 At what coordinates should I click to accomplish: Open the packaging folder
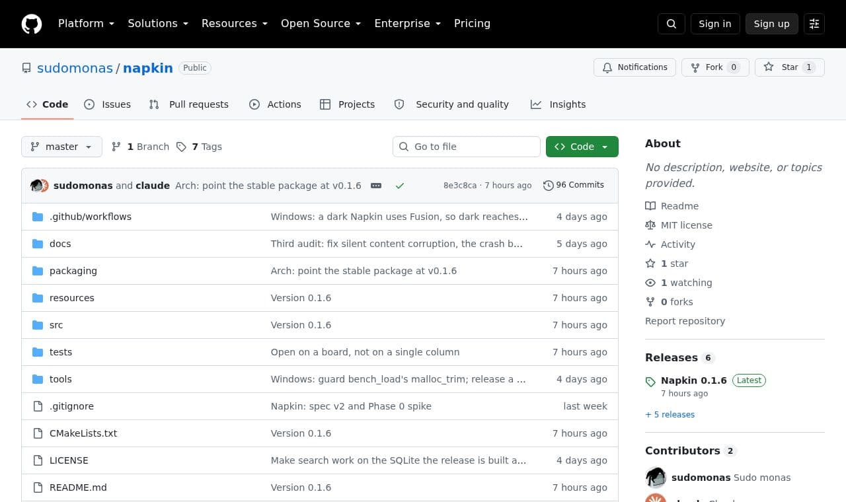73,271
